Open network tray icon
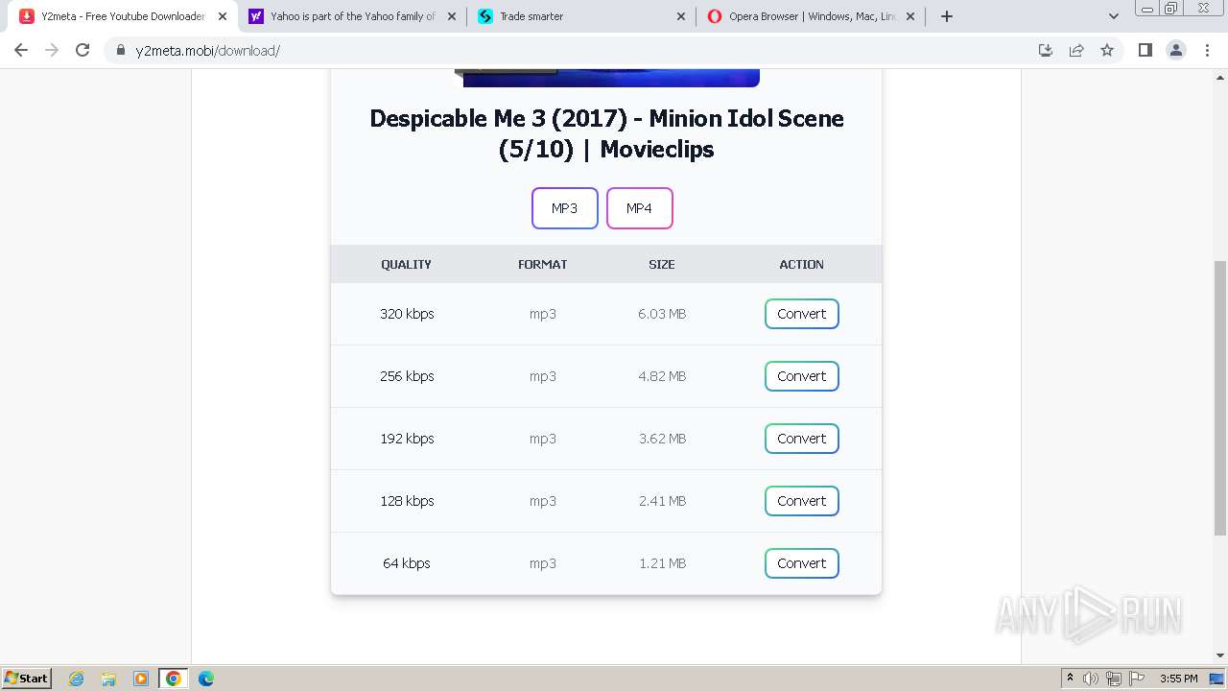This screenshot has height=691, width=1228. pos(1114,679)
